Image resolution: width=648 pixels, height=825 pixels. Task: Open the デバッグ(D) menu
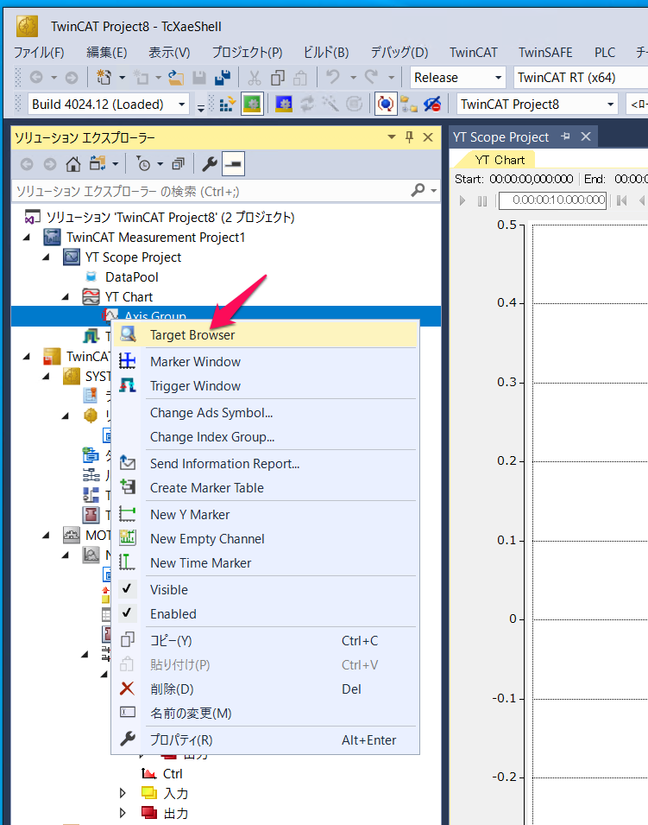[x=399, y=53]
